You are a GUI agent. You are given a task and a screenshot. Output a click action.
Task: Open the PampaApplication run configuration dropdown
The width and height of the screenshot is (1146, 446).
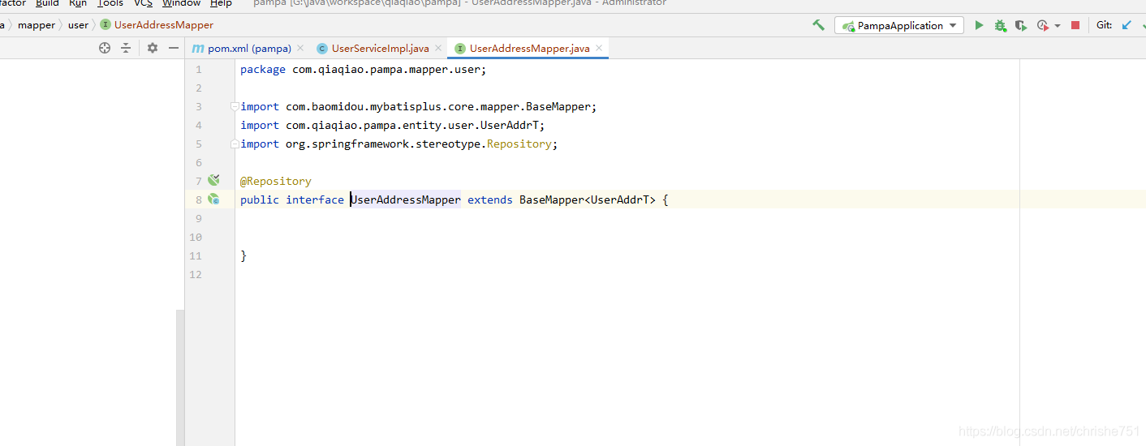[x=899, y=25]
